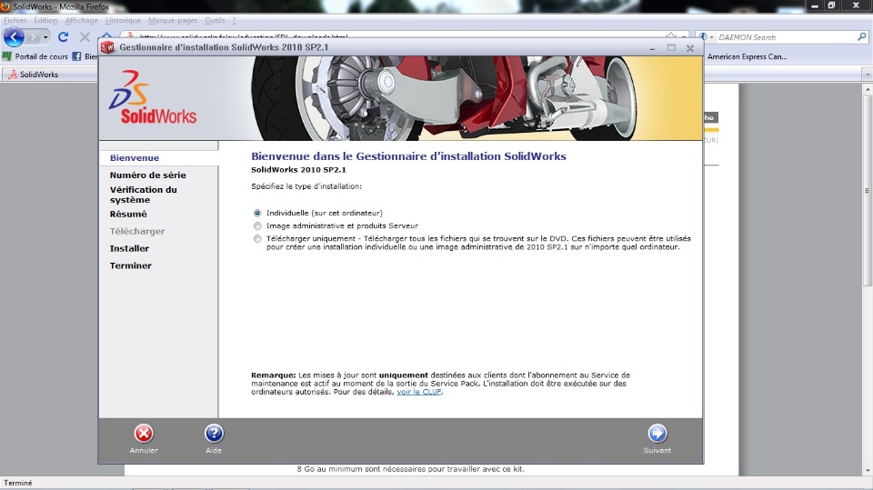This screenshot has width=873, height=490.
Task: Select Individuelle (sur cet ordinateur) option
Action: 257,213
